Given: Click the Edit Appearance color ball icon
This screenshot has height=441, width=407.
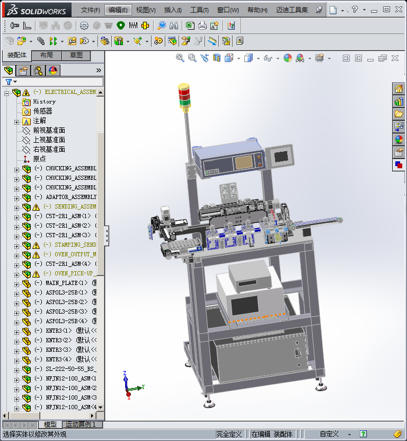Looking at the screenshot, I should tap(288, 58).
